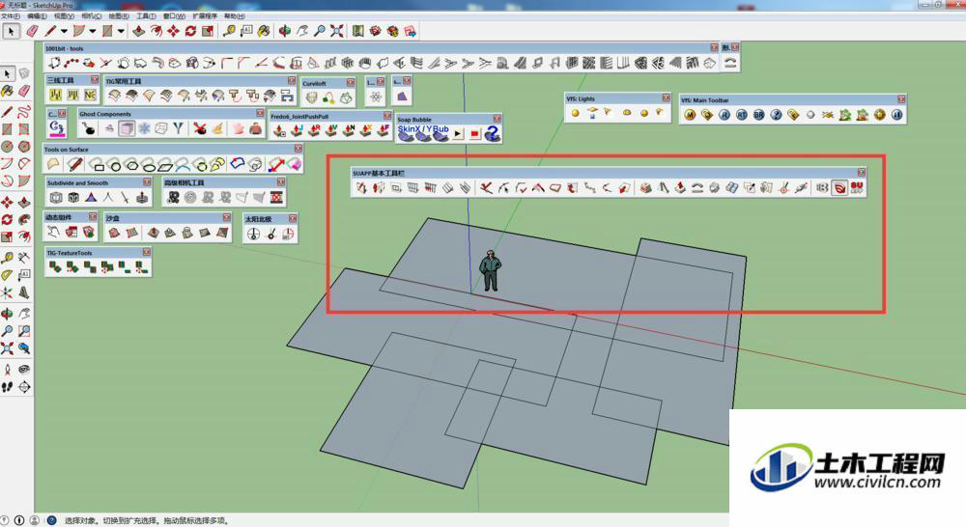
Task: Add omni light in VfS Lights
Action: pos(576,113)
